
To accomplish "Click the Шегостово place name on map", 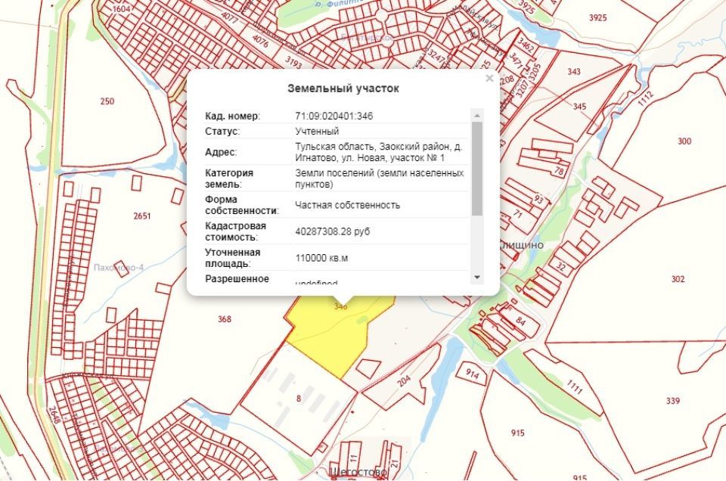I will (358, 473).
